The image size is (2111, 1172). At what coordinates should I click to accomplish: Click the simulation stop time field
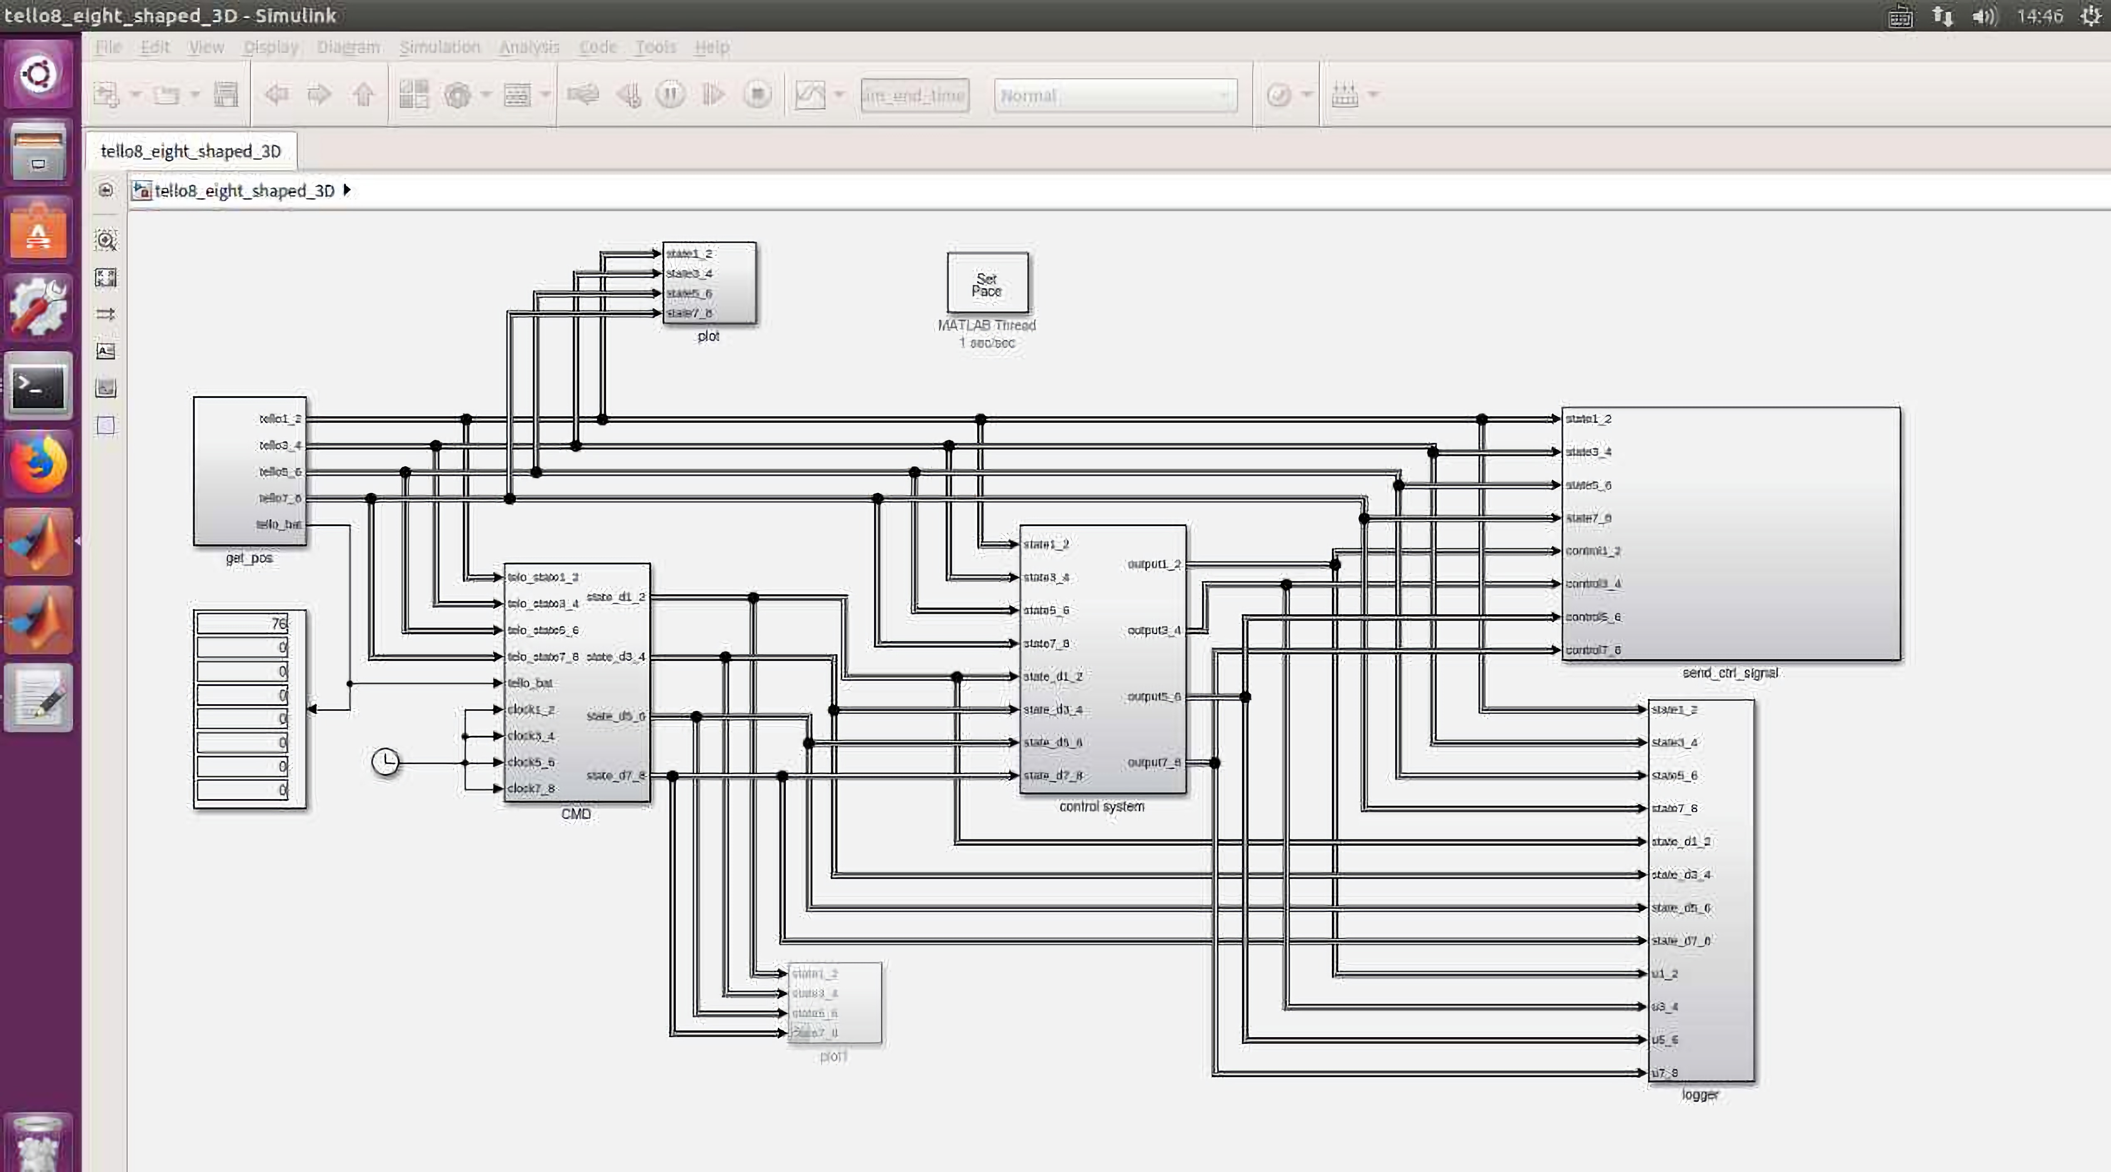pos(914,96)
